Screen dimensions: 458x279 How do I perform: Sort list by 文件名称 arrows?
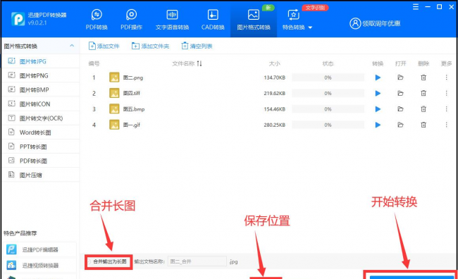coord(199,63)
